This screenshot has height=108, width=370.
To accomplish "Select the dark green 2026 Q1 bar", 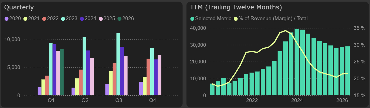I will click(x=62, y=72).
